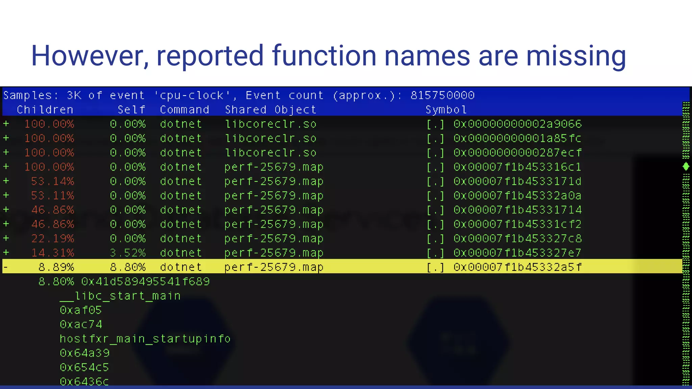Select the __libc_start_main call chain entry
692x389 pixels.
[120, 296]
